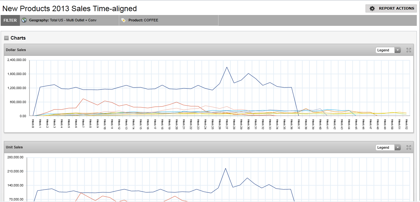The width and height of the screenshot is (420, 202).
Task: Open the Dollar Sales Legend dropdown
Action: pos(388,50)
